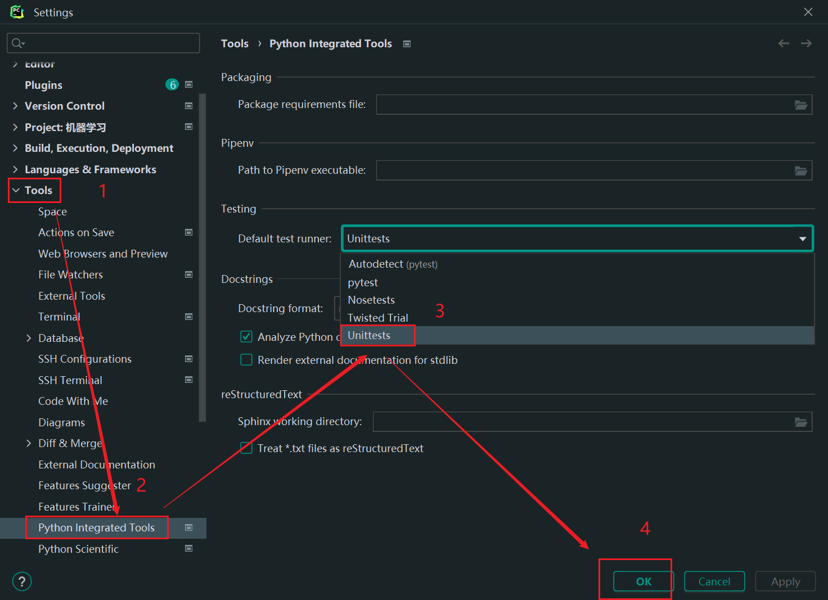
Task: Enable Render external documentation for stdlib
Action: pos(246,359)
